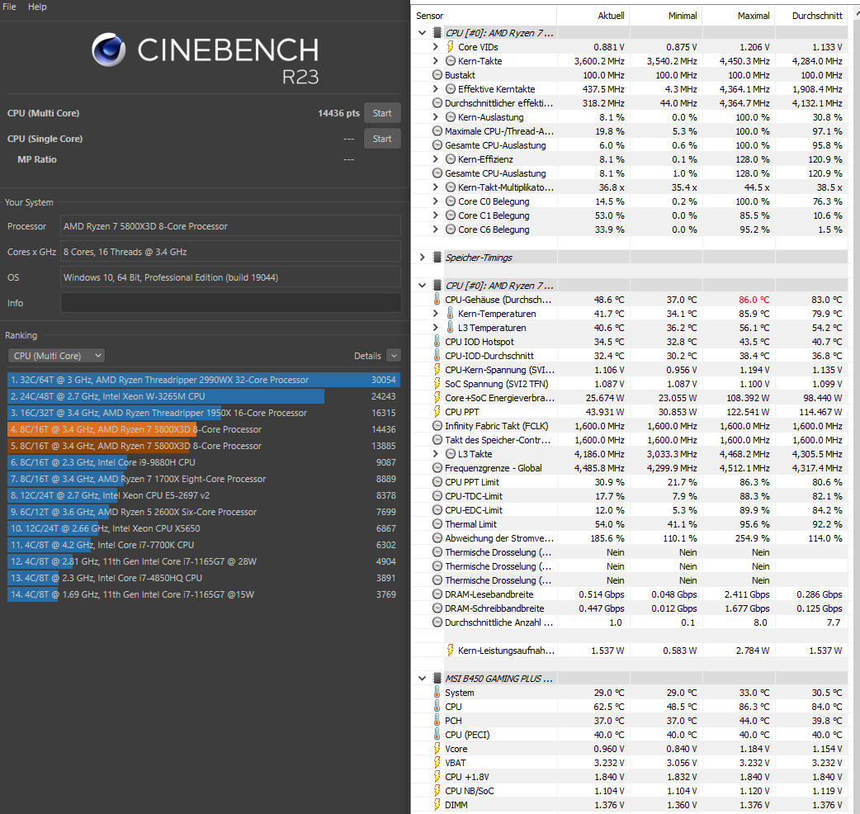Click the L3 Temperaturen thermometer icon
Image resolution: width=860 pixels, height=814 pixels.
pyautogui.click(x=451, y=328)
